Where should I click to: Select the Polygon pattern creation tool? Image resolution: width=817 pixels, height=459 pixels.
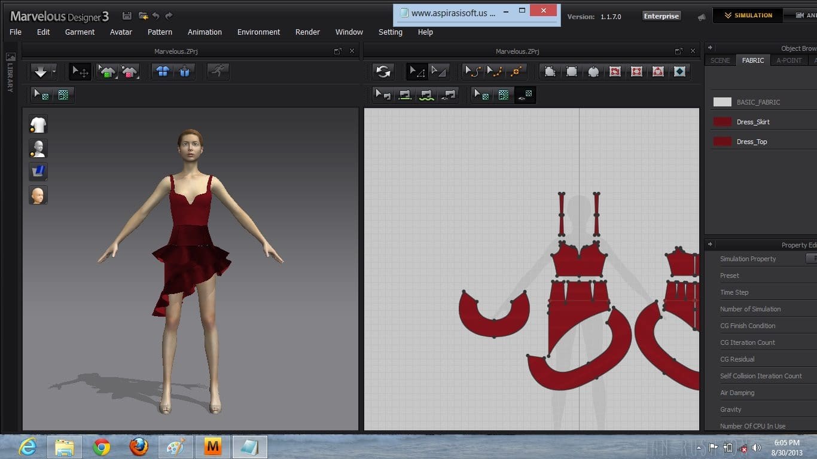550,72
